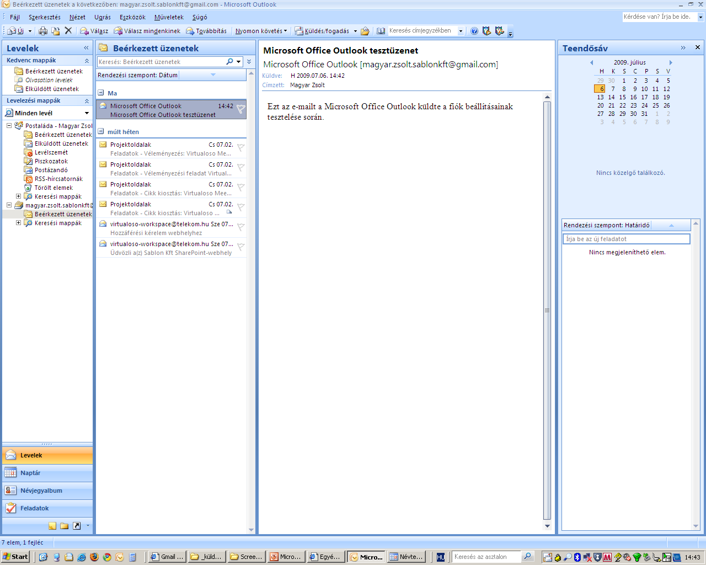Select July 15 in the mini calendar
Image resolution: width=706 pixels, height=565 pixels.
pos(622,97)
